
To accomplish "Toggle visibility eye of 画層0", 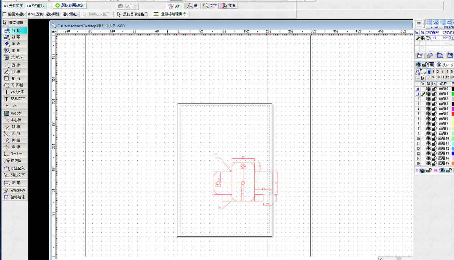I will click(429, 89).
